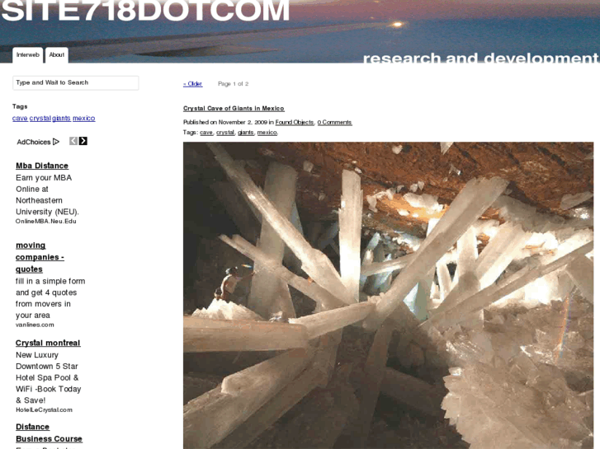Open the Found Objects category link
This screenshot has width=600, height=449.
(295, 122)
